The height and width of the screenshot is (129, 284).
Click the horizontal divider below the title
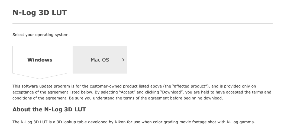click(x=143, y=24)
